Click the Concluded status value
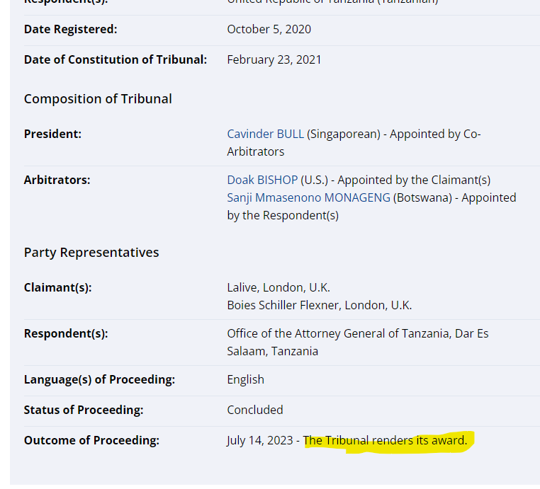Image resolution: width=540 pixels, height=489 pixels. tap(255, 410)
